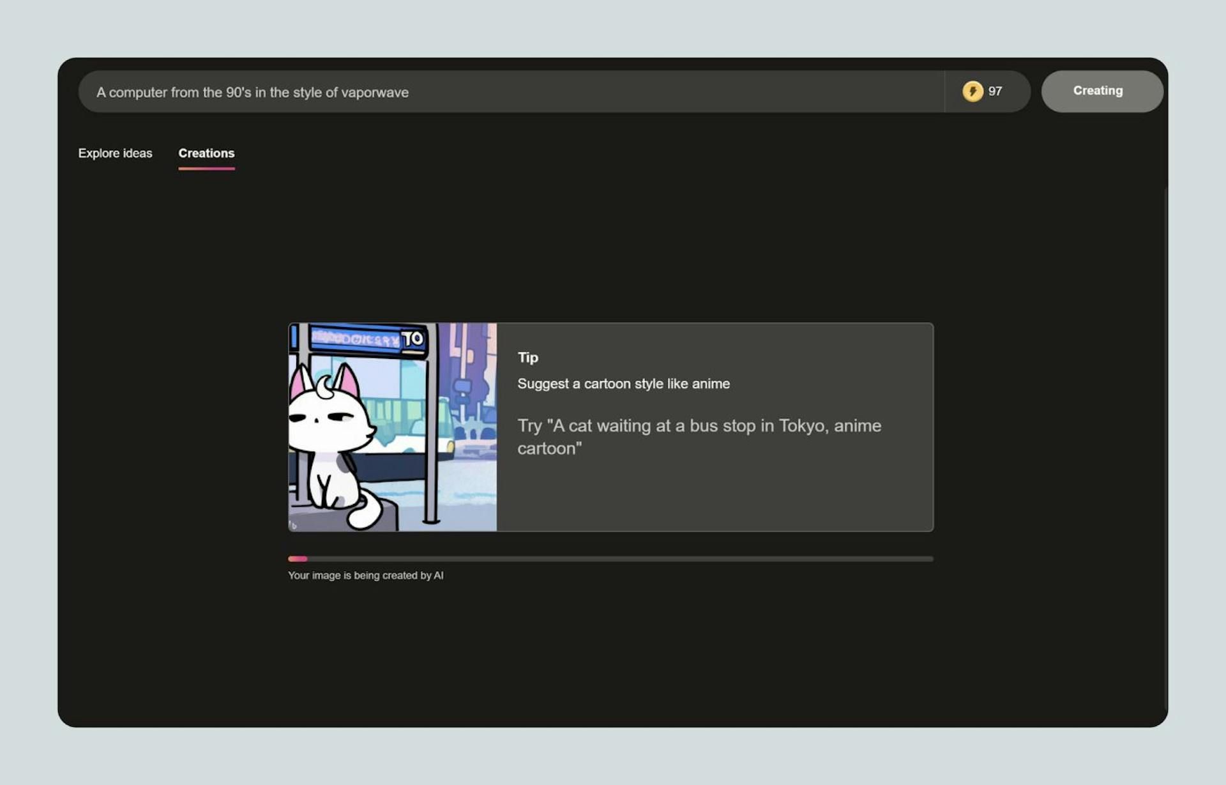
Task: Click the Tip heading in the card
Action: tap(527, 358)
